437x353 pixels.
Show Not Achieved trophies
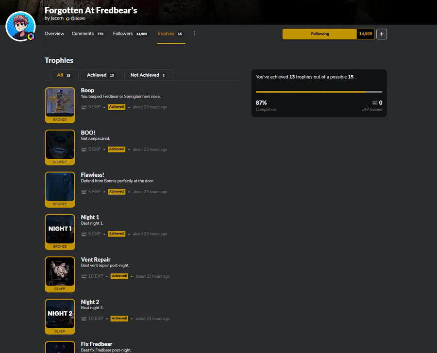148,75
